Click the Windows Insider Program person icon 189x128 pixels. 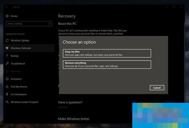click(x=7, y=102)
